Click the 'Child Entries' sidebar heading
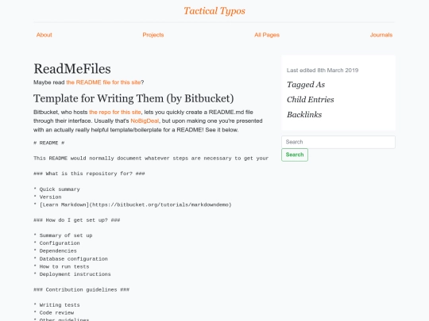 [311, 100]
